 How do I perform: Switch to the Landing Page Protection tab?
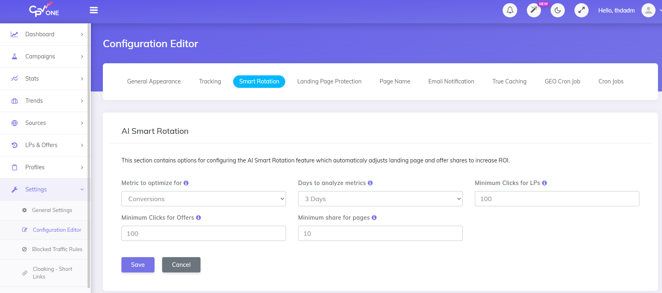(x=329, y=81)
